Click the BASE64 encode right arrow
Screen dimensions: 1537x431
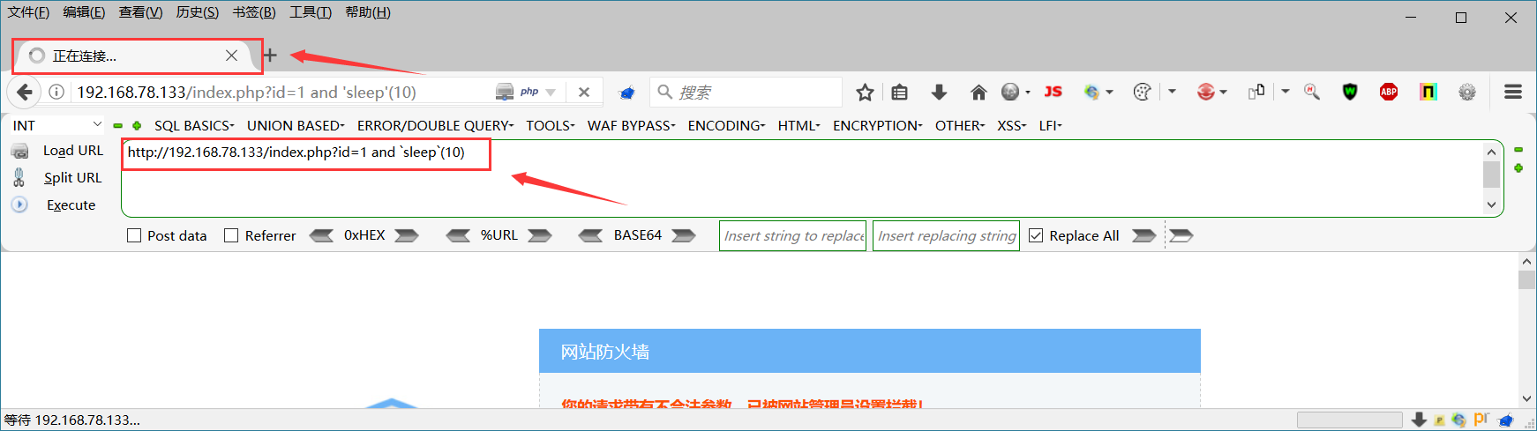point(684,235)
